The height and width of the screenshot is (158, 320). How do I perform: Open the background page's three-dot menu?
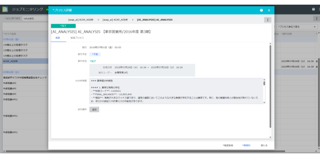pyautogui.click(x=317, y=19)
